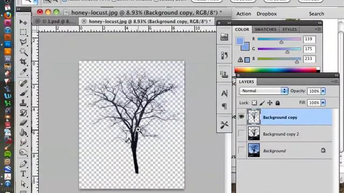Select the Color panel tab

(242, 29)
